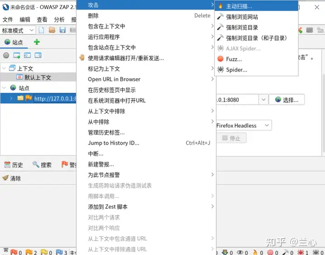The height and width of the screenshot is (255, 325).
Task: Select 管理历史标签... menu entry
Action: click(x=146, y=132)
